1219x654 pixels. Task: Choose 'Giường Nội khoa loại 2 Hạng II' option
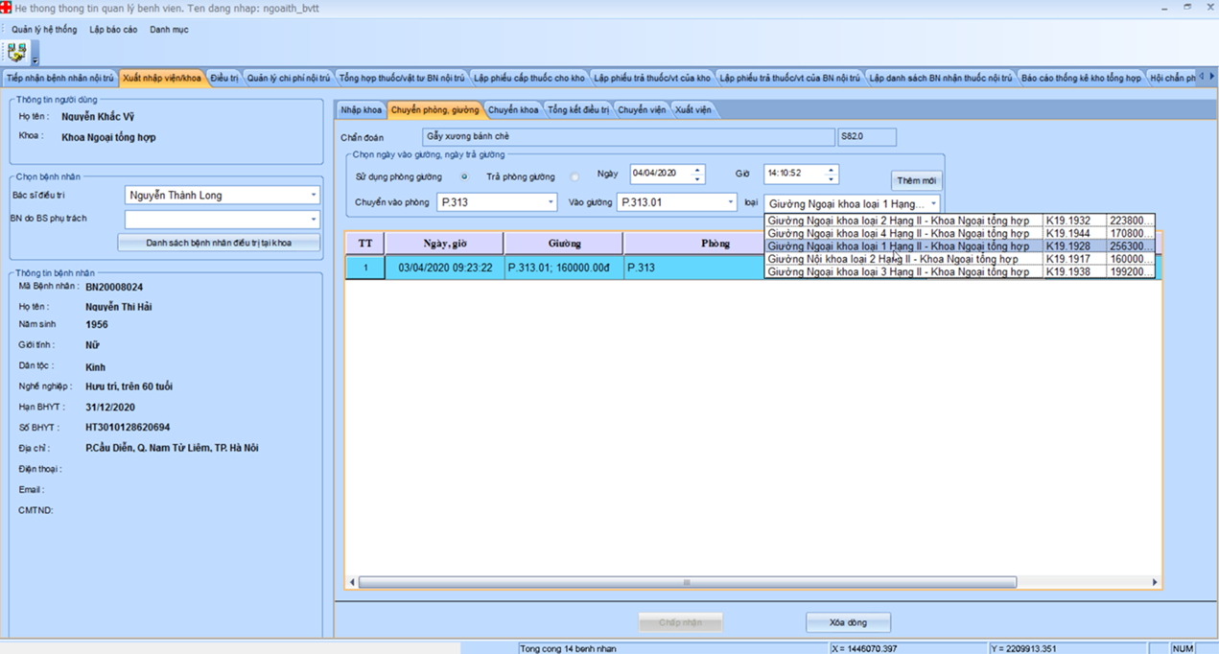pyautogui.click(x=959, y=259)
